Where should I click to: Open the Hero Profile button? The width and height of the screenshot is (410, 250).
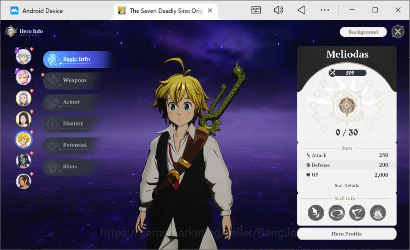click(x=347, y=234)
